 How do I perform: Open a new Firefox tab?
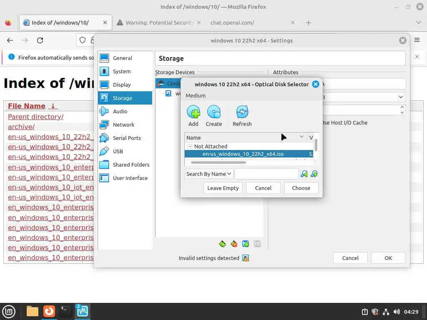click(x=308, y=23)
